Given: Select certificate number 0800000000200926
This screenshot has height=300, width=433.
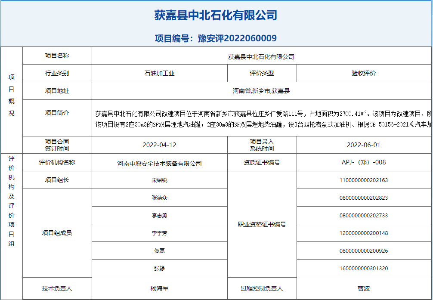Looking at the screenshot, I should click(364, 251).
